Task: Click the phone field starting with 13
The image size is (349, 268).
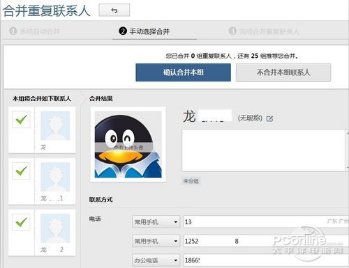Action: point(266,222)
